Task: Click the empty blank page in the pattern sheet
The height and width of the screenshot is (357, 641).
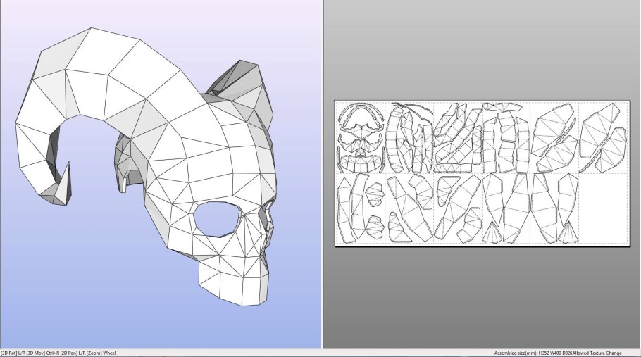Action: 603,208
